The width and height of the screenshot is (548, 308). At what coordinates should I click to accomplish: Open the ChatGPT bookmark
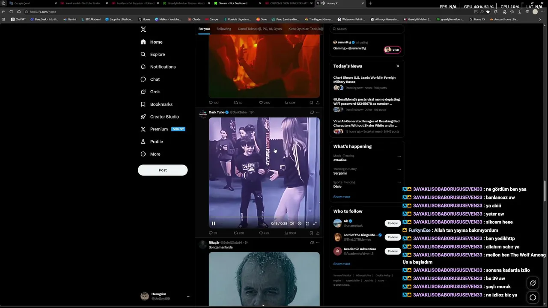[x=18, y=19]
